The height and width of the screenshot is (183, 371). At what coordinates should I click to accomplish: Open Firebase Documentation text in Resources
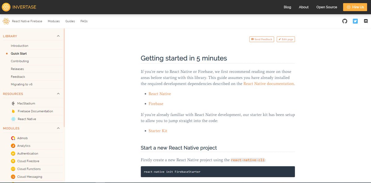(35, 111)
